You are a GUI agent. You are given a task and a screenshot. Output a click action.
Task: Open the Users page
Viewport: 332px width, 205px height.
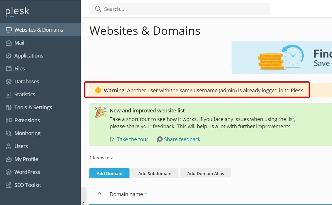pyautogui.click(x=40, y=146)
